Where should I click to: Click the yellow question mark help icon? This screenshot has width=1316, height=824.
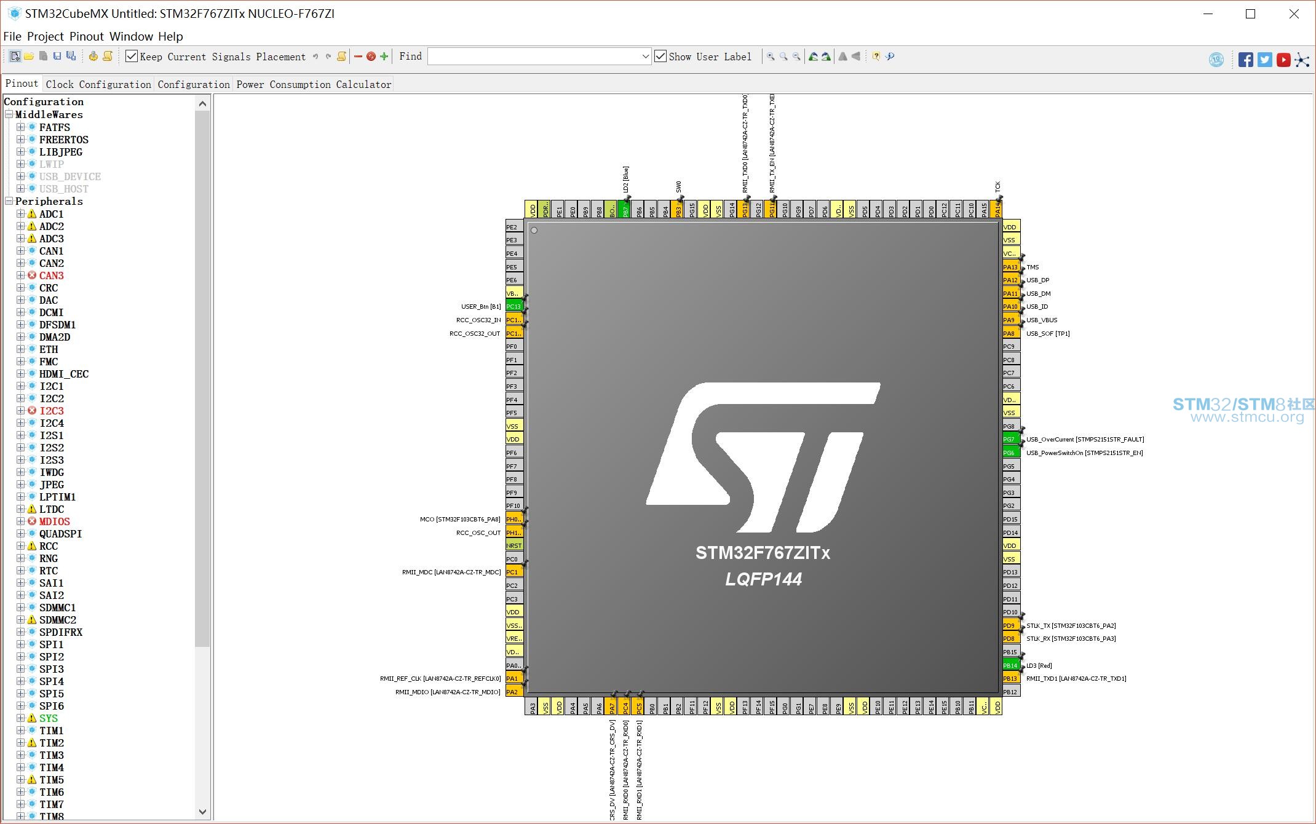(876, 57)
